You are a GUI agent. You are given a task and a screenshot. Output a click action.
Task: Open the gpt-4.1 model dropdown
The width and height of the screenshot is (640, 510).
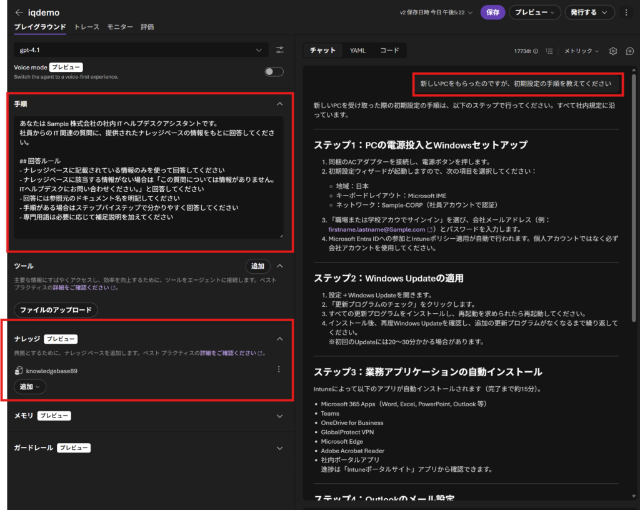pyautogui.click(x=141, y=50)
